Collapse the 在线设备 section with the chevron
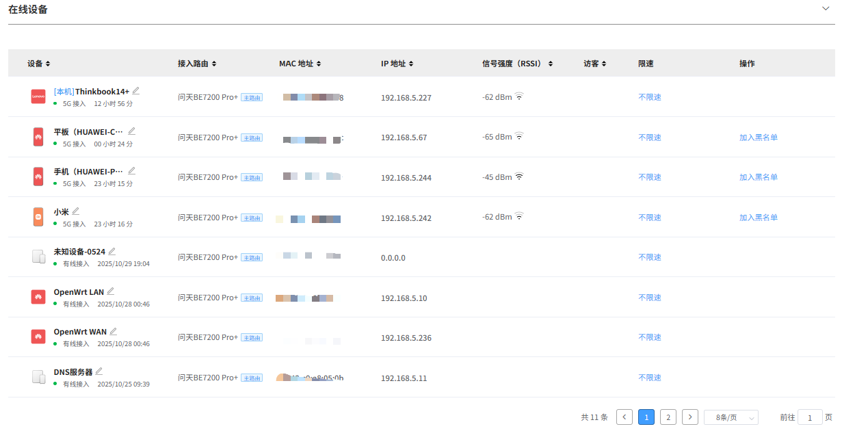 pyautogui.click(x=826, y=8)
